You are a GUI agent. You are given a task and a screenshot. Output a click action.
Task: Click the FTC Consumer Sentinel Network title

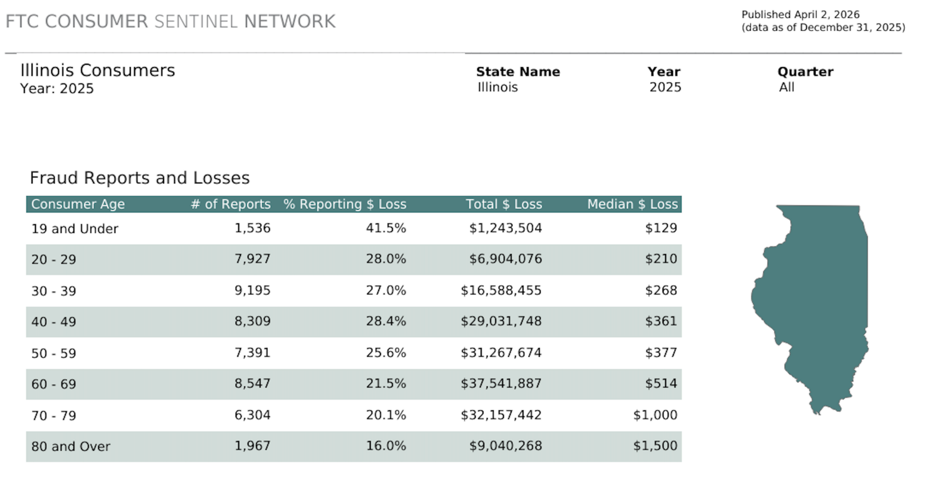click(x=170, y=21)
